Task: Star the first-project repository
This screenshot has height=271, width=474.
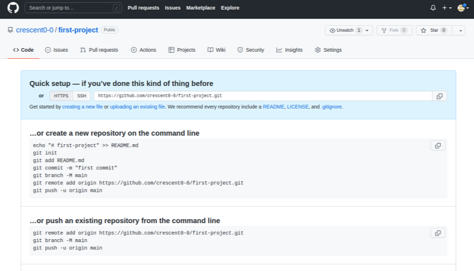Action: tap(434, 30)
